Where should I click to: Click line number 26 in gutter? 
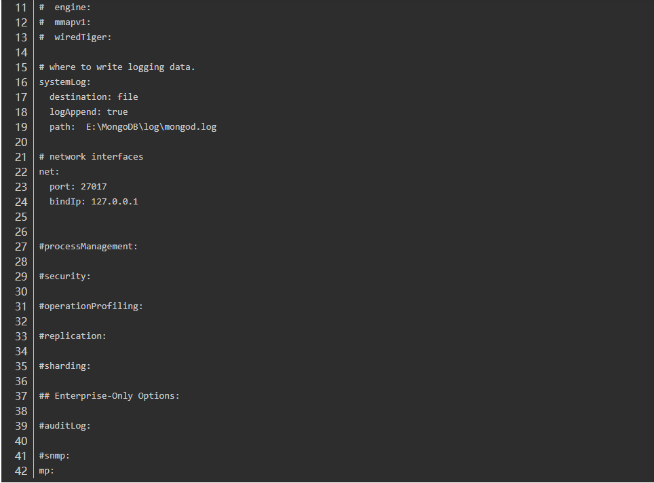(21, 232)
